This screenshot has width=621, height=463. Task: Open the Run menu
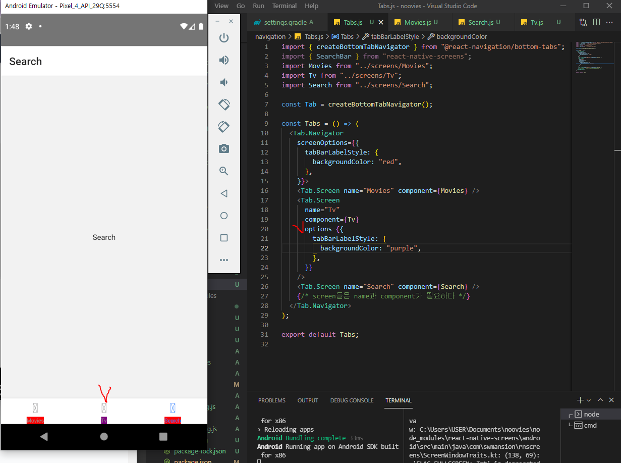pos(258,6)
